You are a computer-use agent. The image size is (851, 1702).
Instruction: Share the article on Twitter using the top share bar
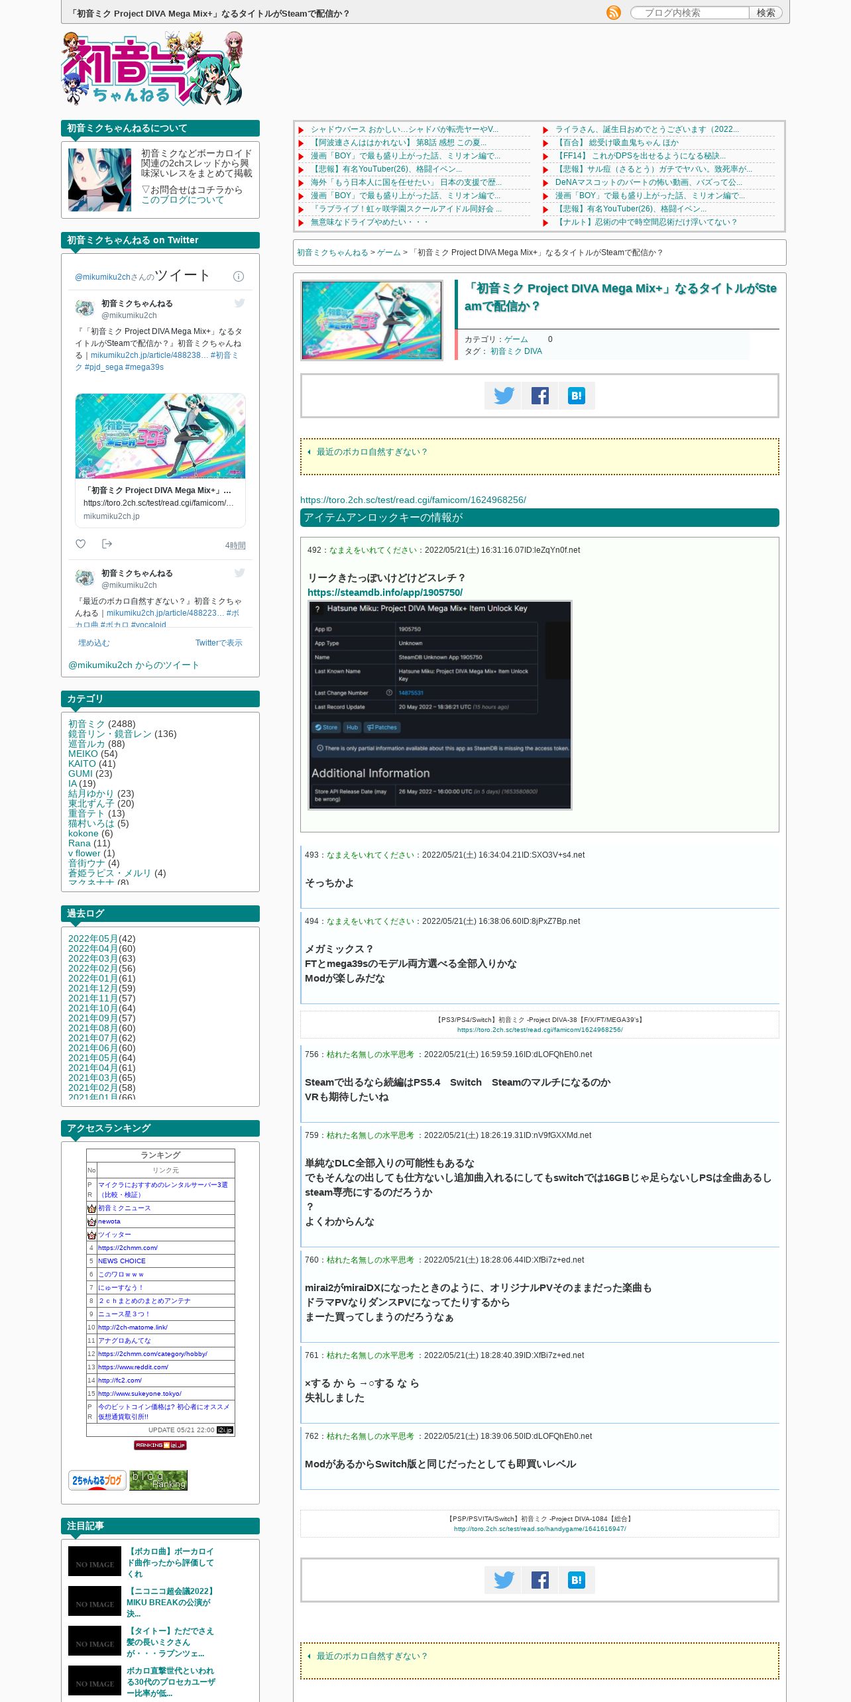tap(503, 396)
